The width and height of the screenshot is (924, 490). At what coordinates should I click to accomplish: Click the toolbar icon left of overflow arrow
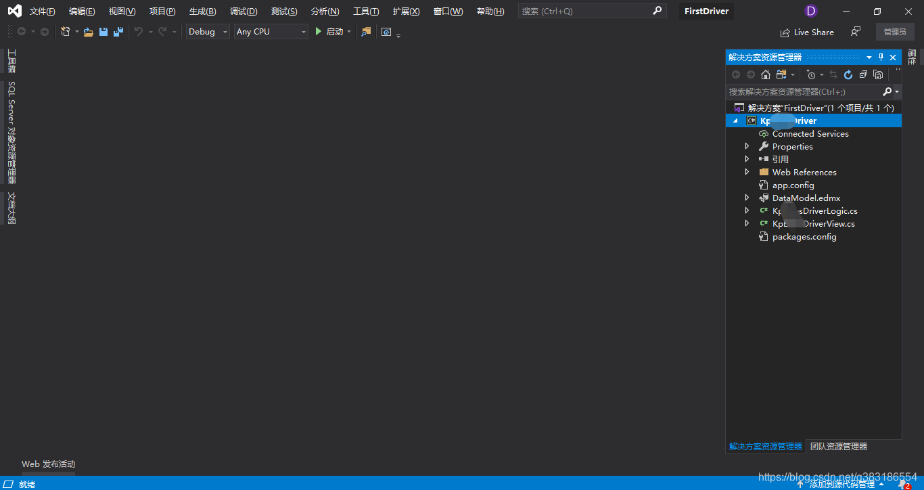[386, 32]
